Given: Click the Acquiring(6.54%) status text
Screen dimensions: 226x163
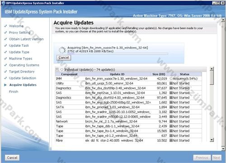Looking at the screenshot, I should coord(185,78).
